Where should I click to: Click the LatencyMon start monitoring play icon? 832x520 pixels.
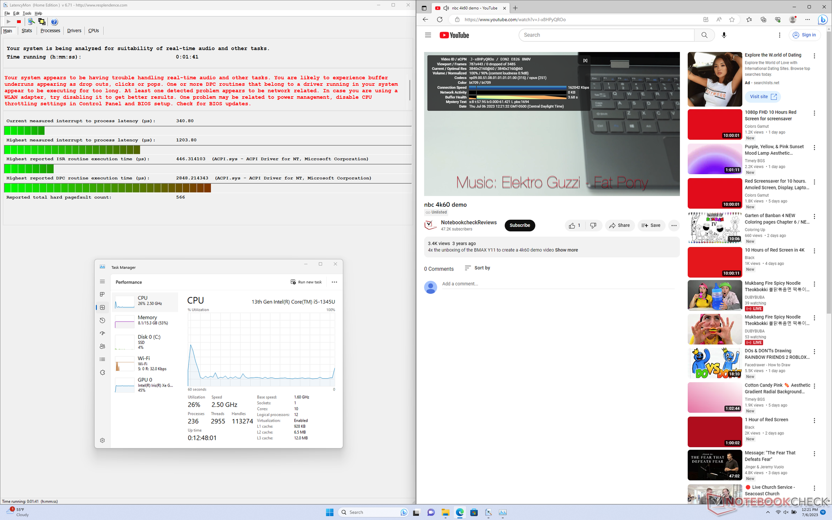tap(8, 22)
